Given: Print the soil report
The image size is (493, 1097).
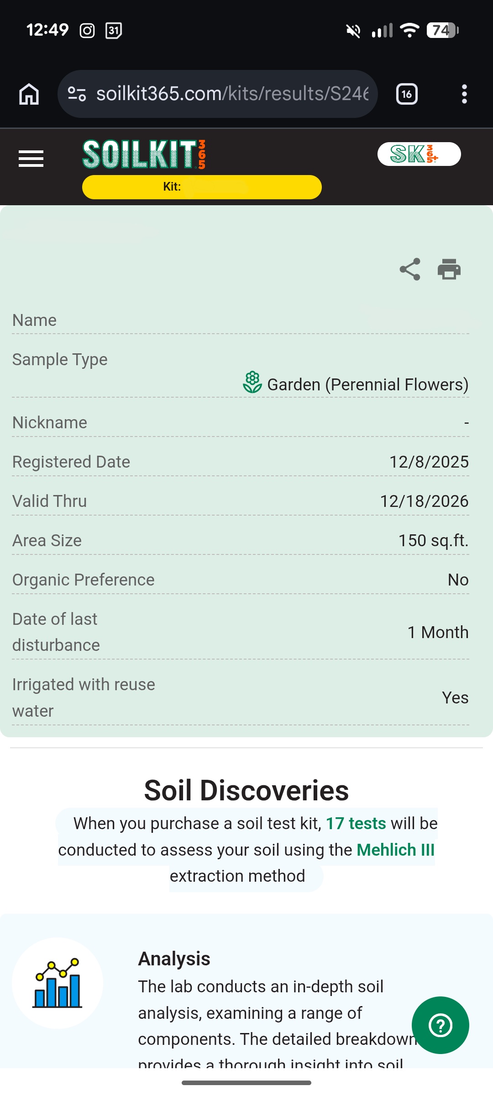Looking at the screenshot, I should pyautogui.click(x=449, y=269).
